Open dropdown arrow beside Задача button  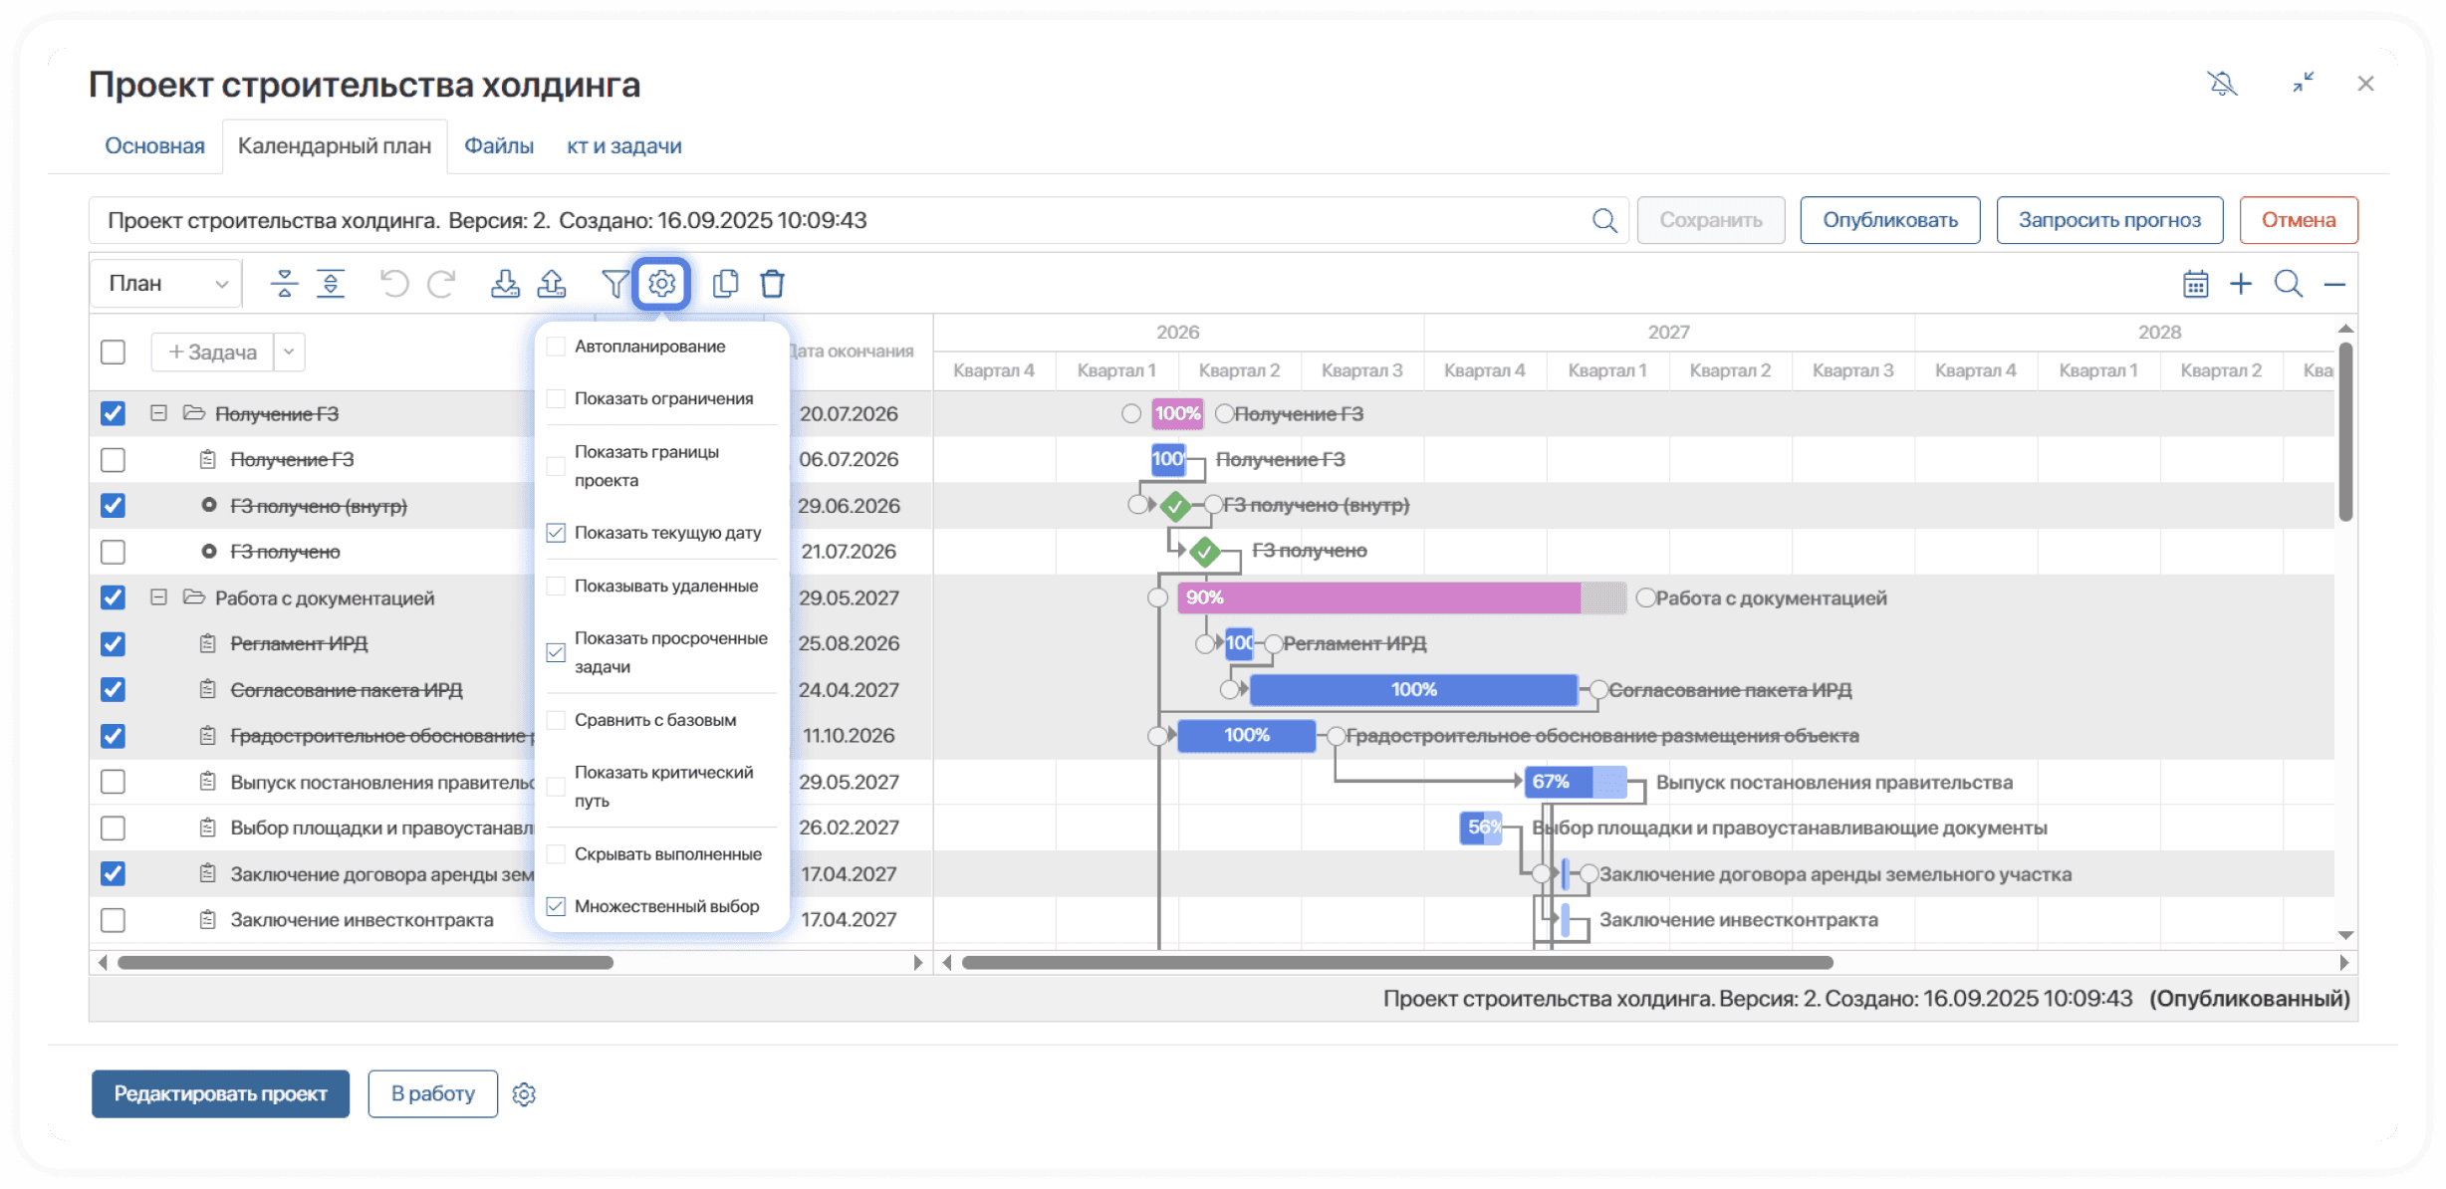click(289, 352)
